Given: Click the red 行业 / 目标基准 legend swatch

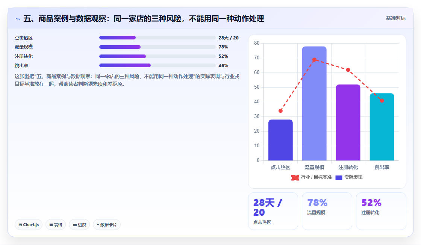Looking at the screenshot, I should pyautogui.click(x=295, y=178).
